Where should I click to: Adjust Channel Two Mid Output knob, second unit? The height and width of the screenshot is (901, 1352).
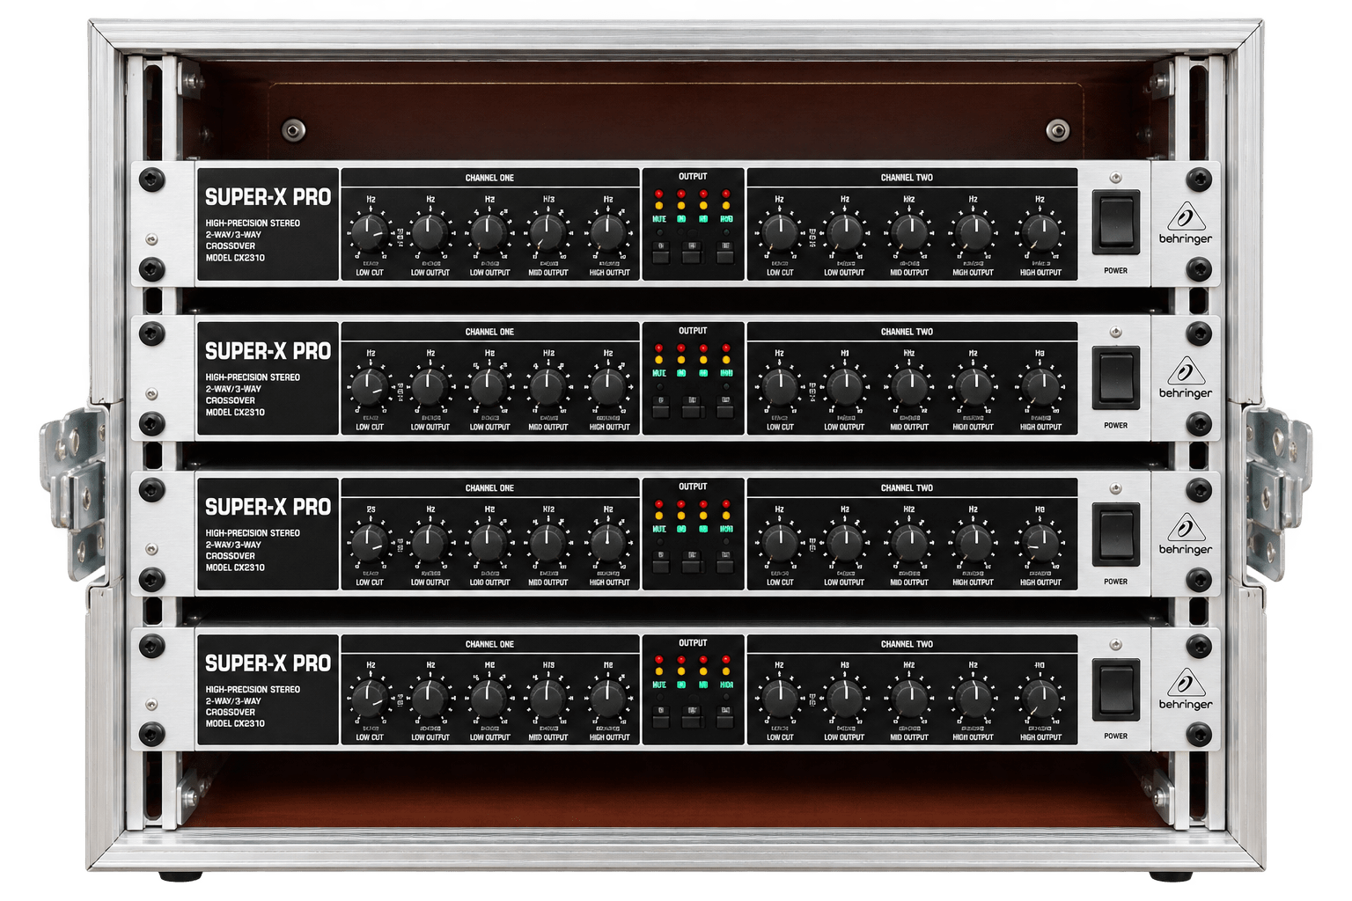tap(909, 386)
